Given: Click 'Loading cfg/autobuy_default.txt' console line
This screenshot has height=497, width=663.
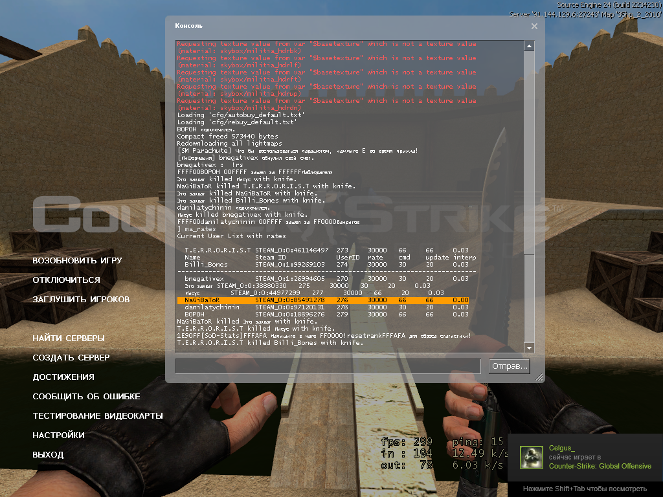Looking at the screenshot, I should 241,115.
